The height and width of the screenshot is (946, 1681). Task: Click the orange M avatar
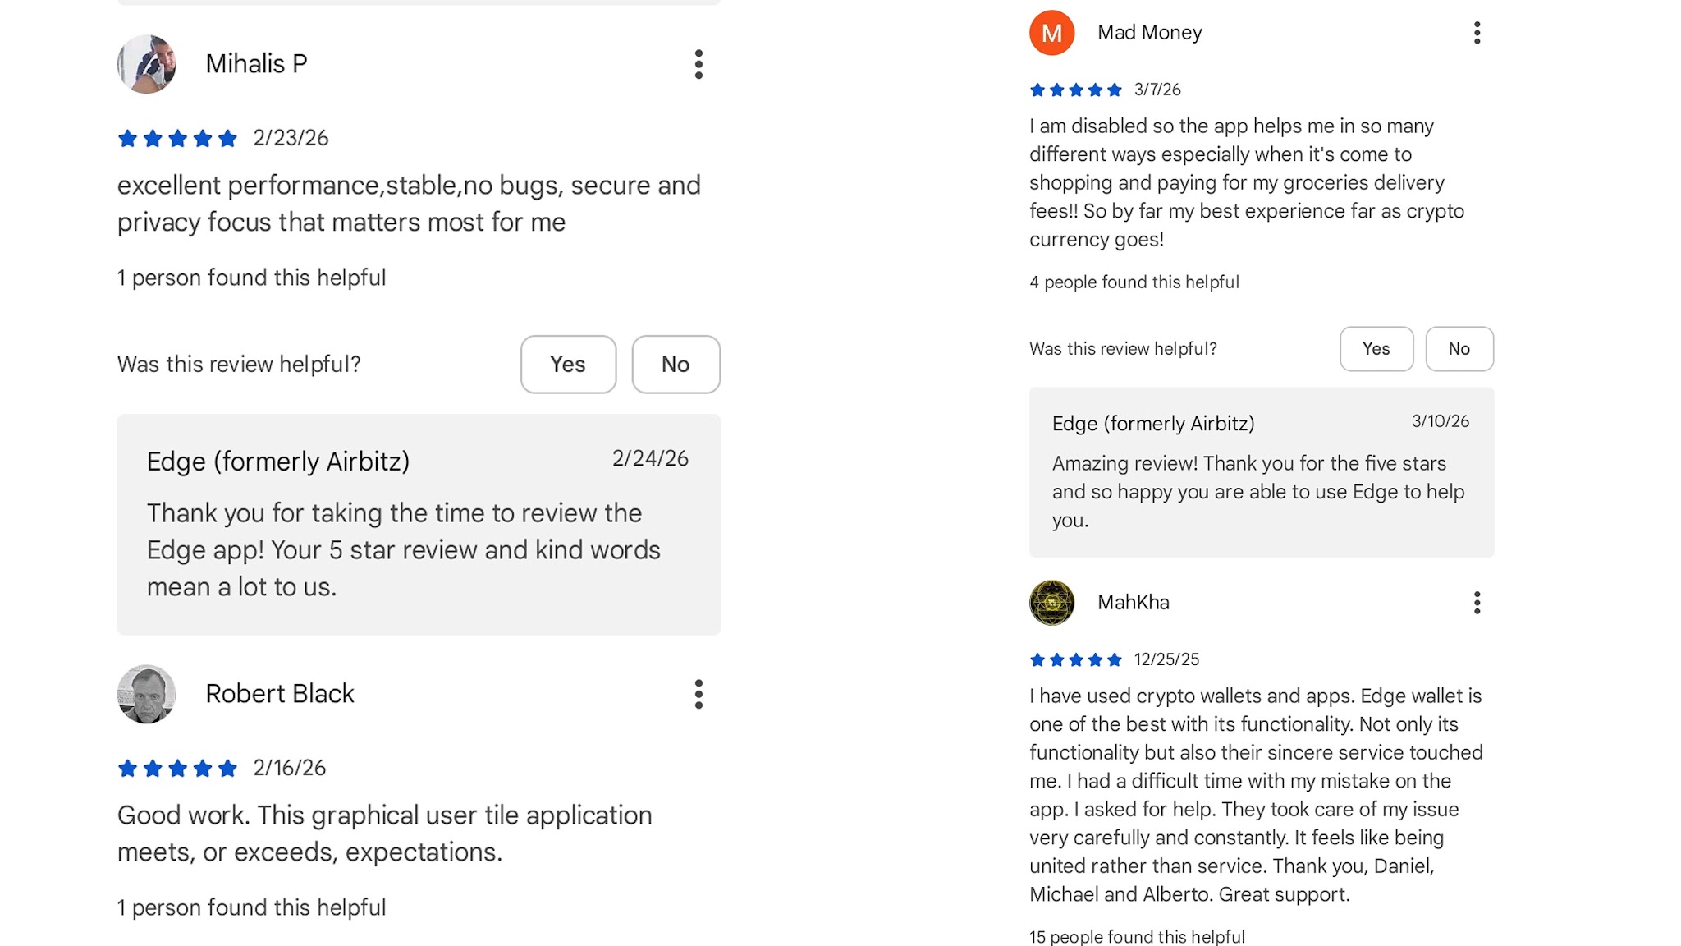point(1051,33)
